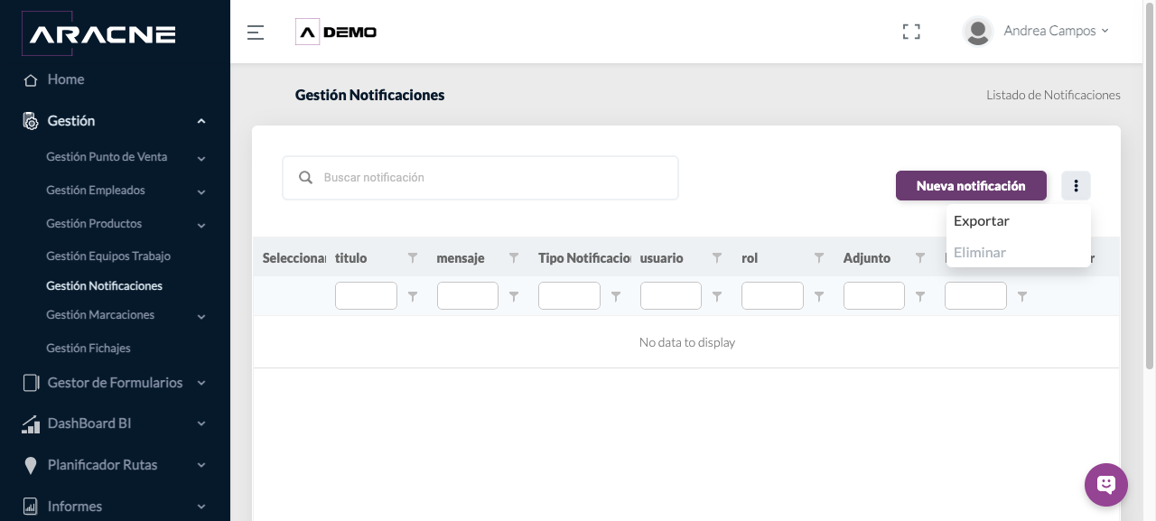Toggle the three-dot options button
The height and width of the screenshot is (521, 1156).
click(1076, 186)
